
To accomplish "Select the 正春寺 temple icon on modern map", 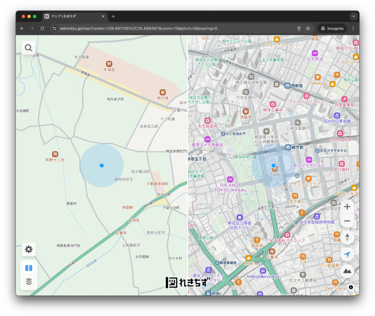I will [272, 251].
